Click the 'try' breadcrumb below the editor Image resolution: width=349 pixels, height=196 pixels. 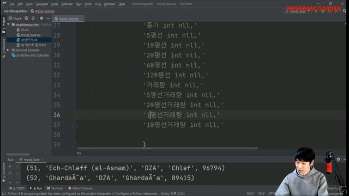pyautogui.click(x=79, y=153)
